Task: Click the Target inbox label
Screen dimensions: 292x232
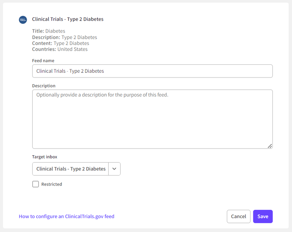Action: coord(45,157)
